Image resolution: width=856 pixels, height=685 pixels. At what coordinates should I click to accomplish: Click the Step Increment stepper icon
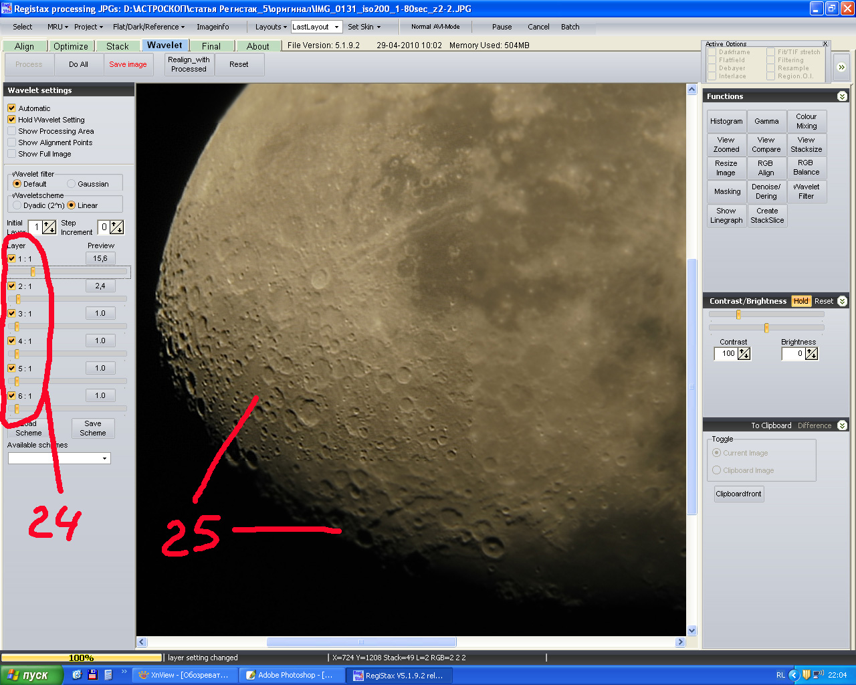point(116,227)
